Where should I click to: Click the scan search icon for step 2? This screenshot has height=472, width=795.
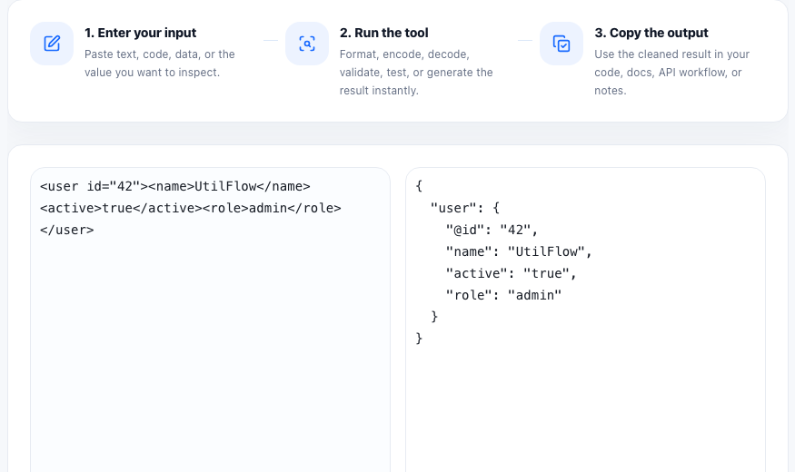coord(307,44)
